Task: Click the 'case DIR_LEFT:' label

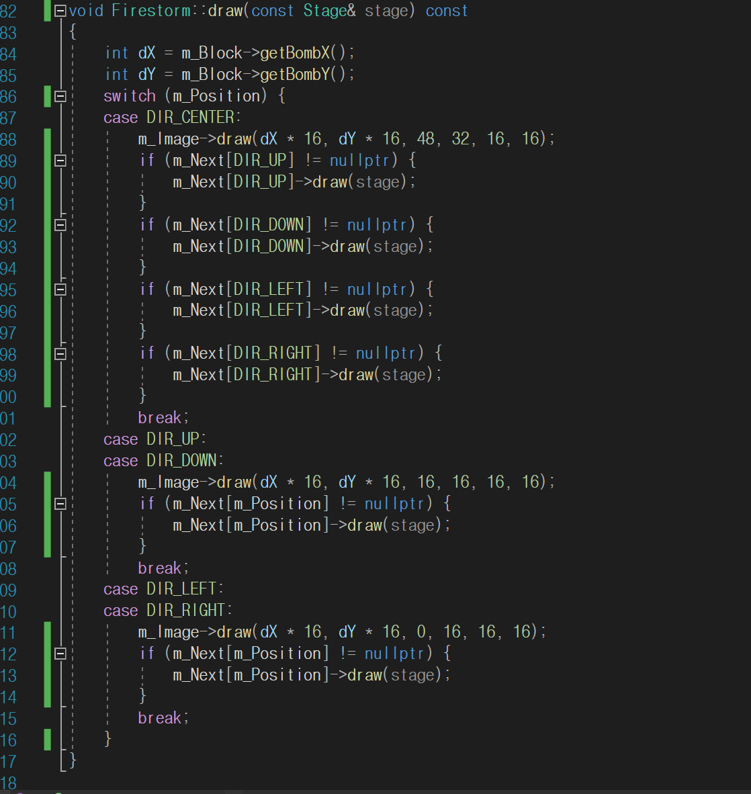Action: tap(164, 589)
